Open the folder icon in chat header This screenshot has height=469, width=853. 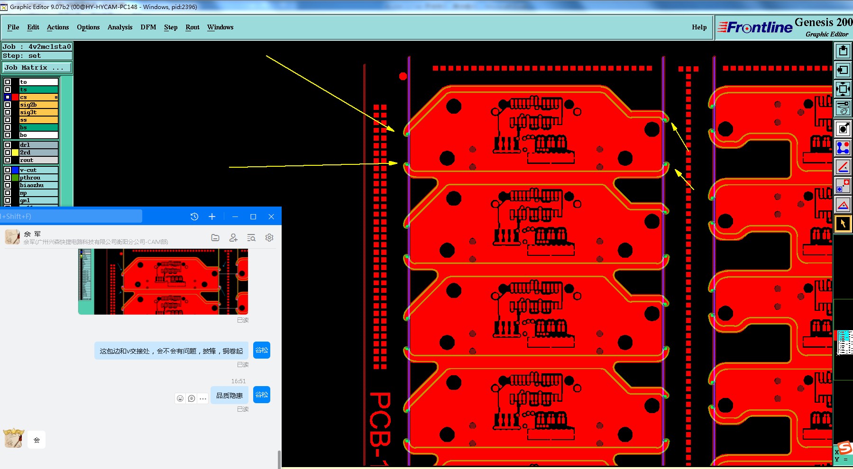click(x=215, y=238)
